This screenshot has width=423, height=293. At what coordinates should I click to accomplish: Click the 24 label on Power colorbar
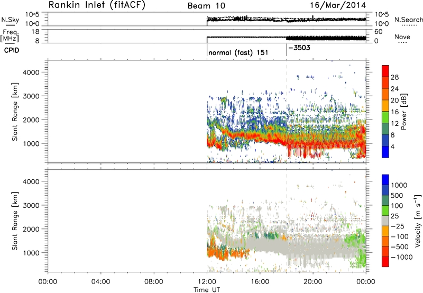click(x=394, y=89)
